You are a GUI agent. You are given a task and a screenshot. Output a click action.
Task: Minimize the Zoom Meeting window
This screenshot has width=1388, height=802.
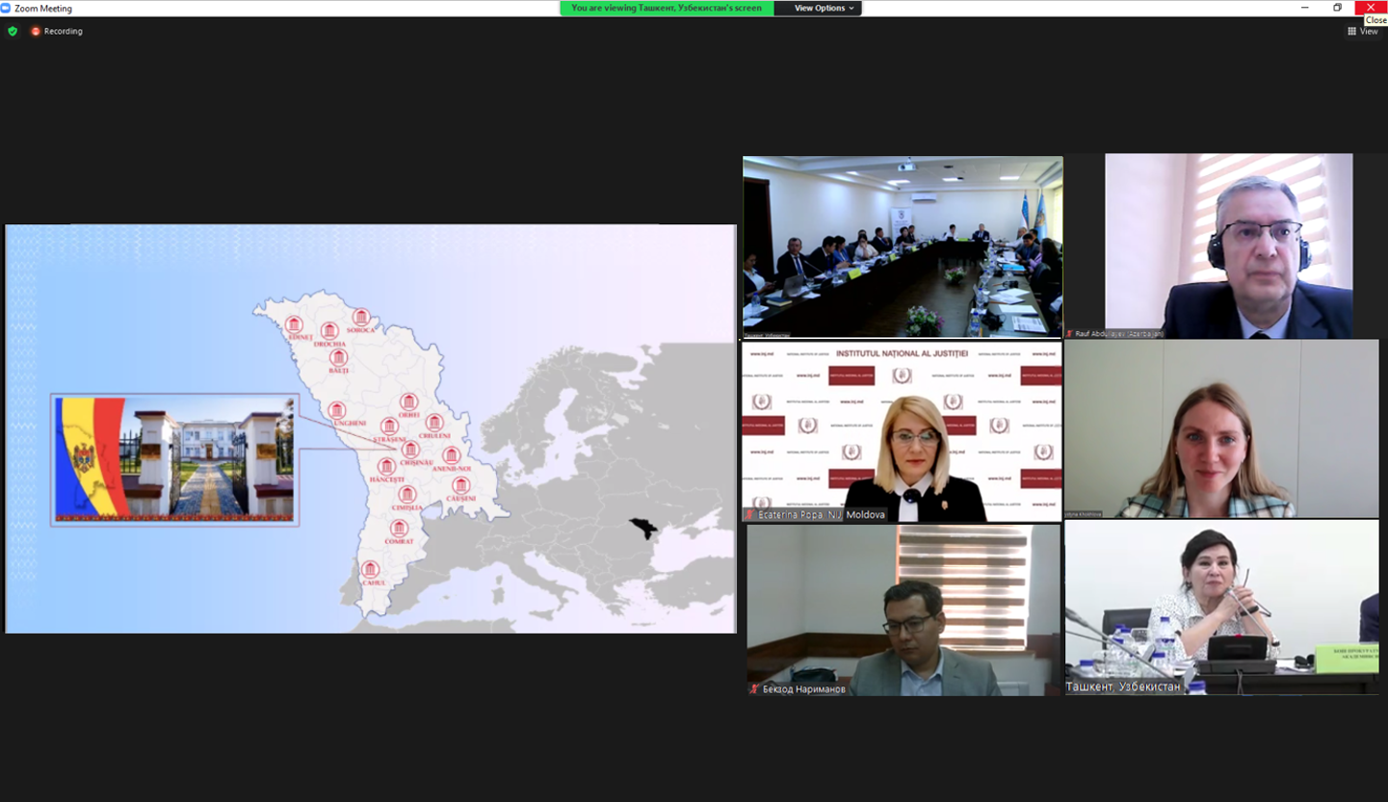[1304, 8]
